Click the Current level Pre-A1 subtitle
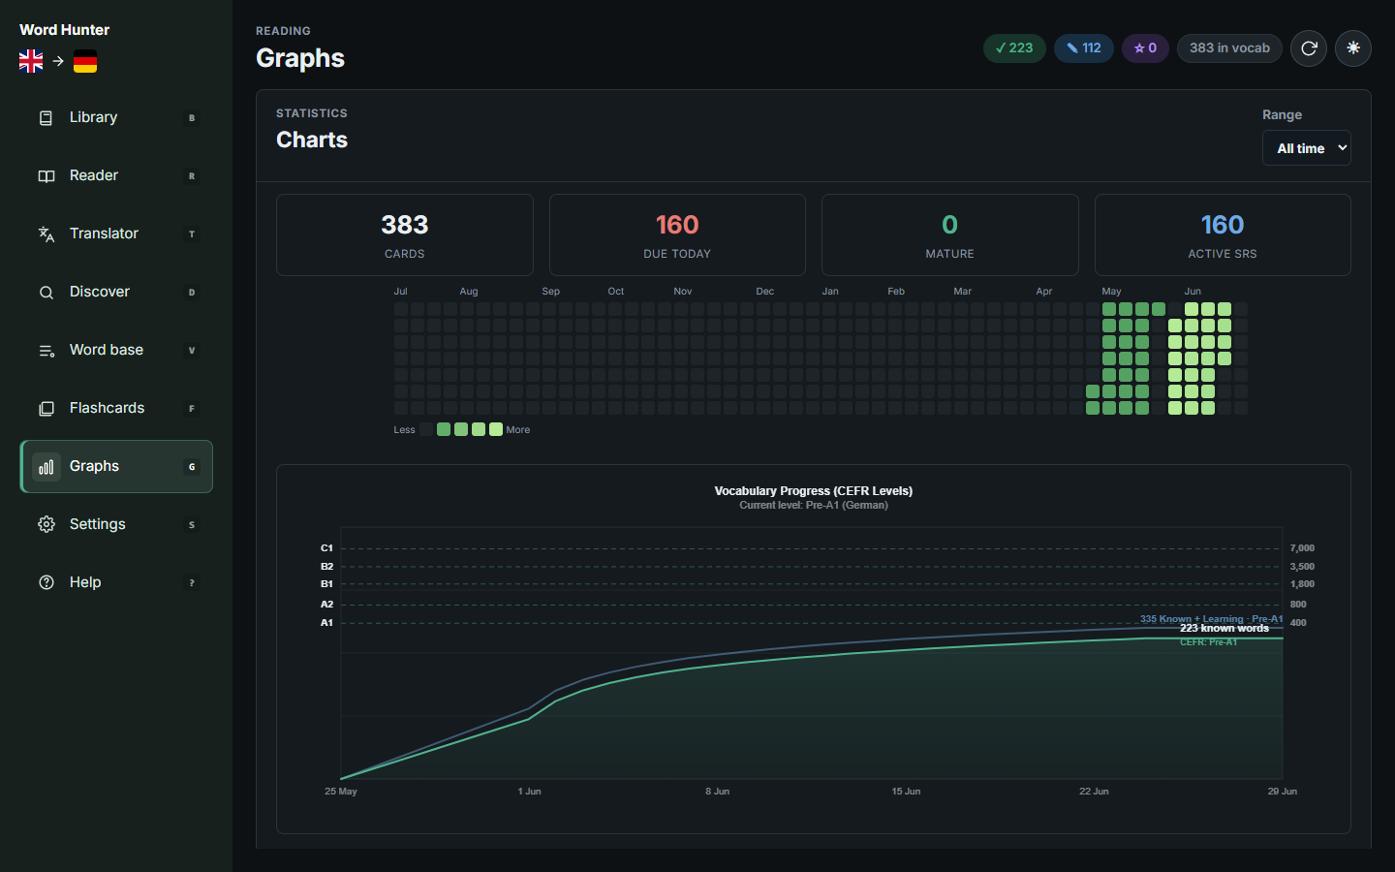The image size is (1395, 872). tap(814, 506)
